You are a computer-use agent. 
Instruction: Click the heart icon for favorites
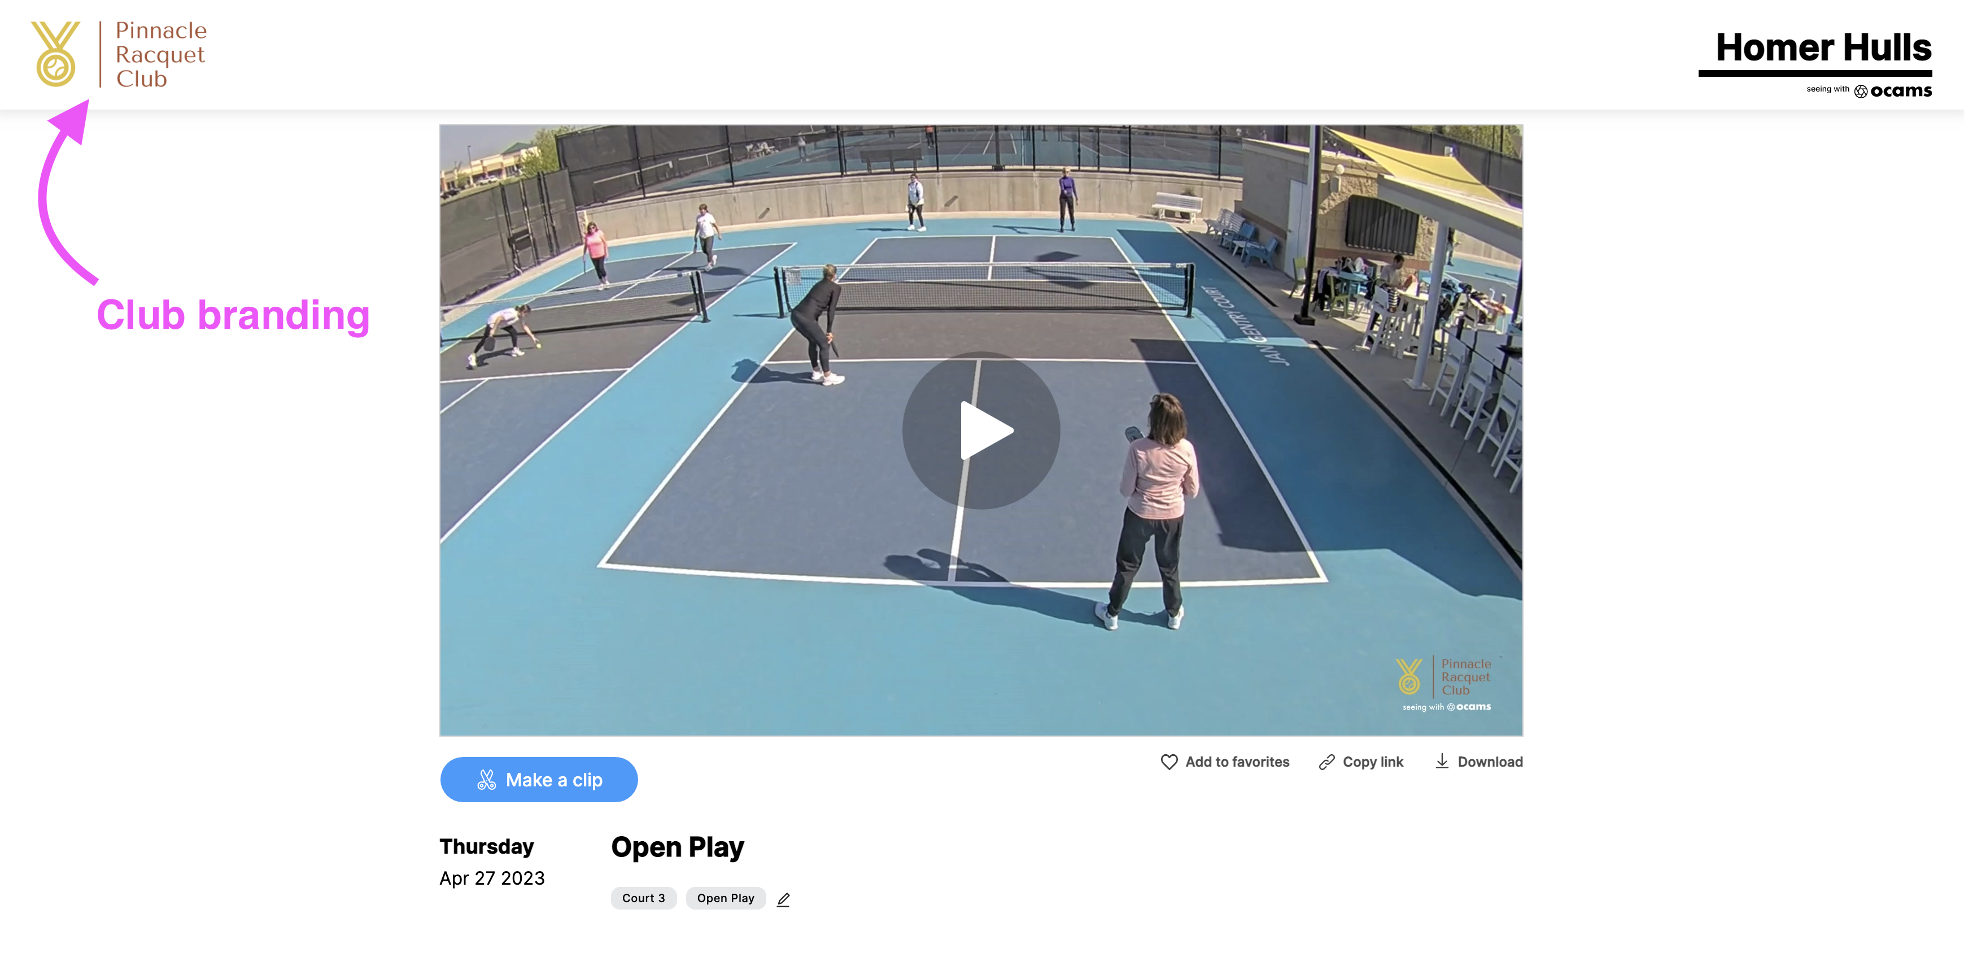pos(1169,762)
